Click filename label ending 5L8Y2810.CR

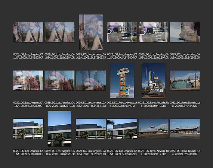coord(59,104)
